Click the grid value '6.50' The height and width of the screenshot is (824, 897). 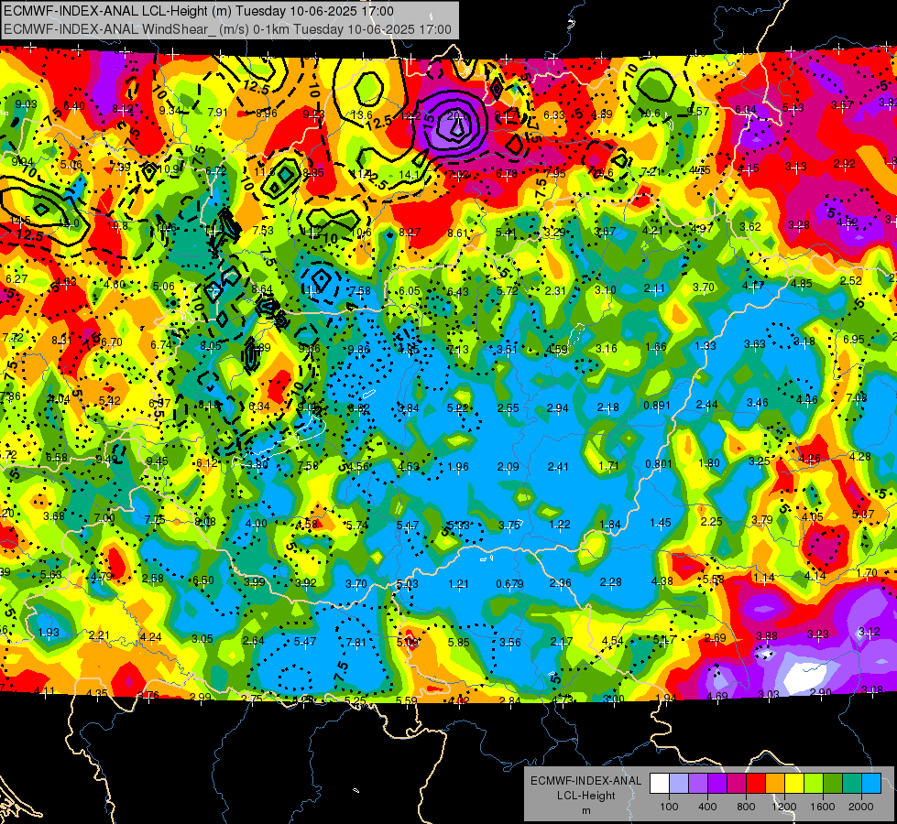pyautogui.click(x=203, y=580)
